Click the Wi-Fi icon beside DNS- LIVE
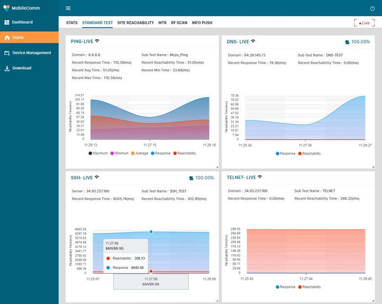Screen dimensions: 382x304 [253, 41]
